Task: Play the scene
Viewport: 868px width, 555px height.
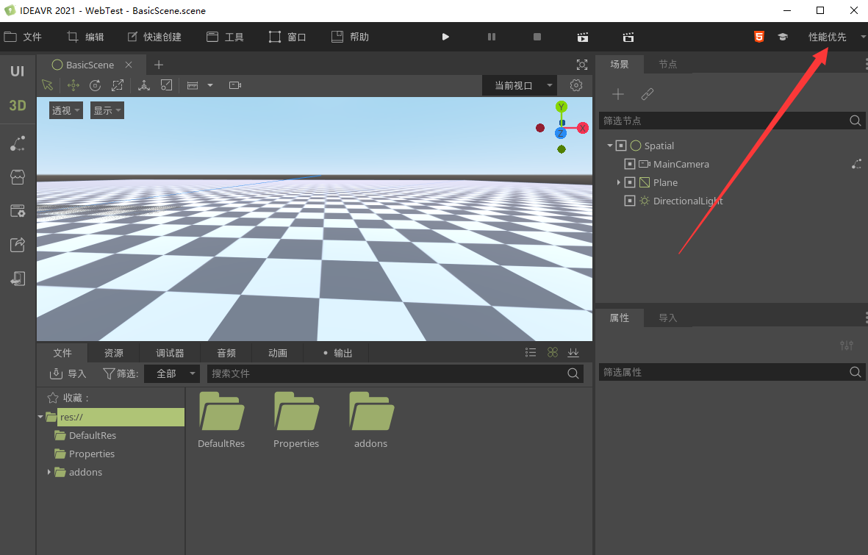Action: pyautogui.click(x=445, y=37)
